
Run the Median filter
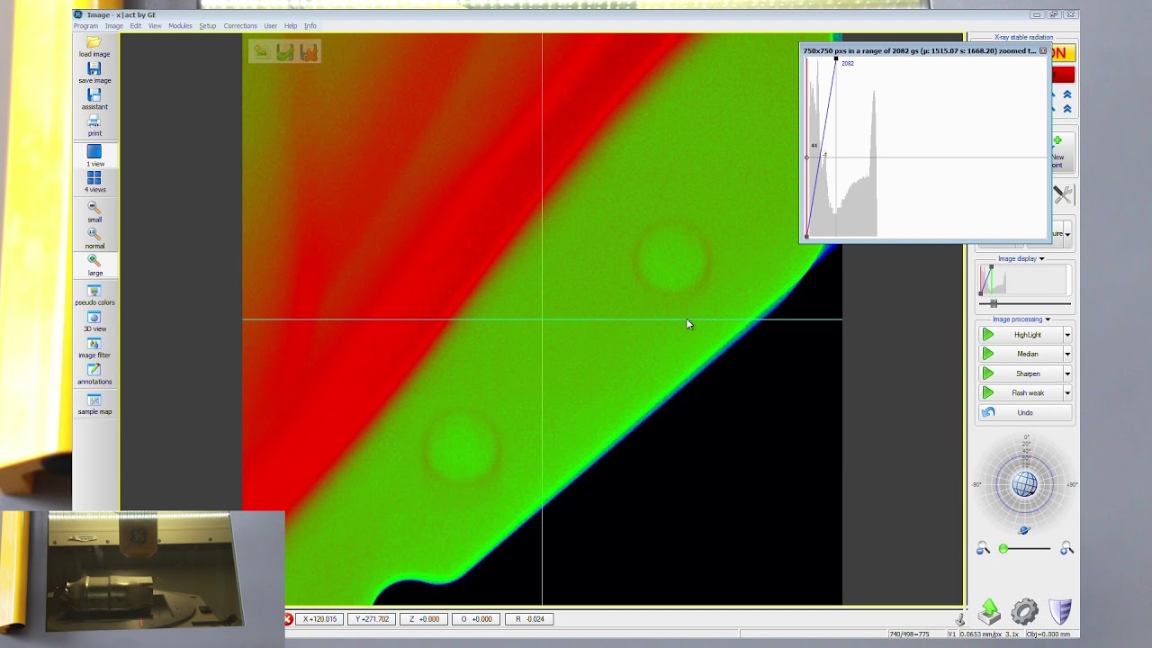pyautogui.click(x=1021, y=354)
